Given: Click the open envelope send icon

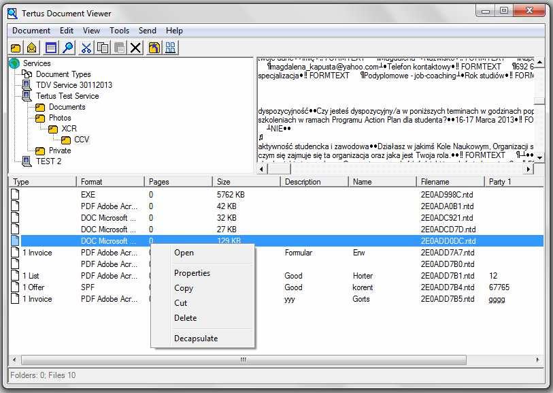Looking at the screenshot, I should coord(32,48).
